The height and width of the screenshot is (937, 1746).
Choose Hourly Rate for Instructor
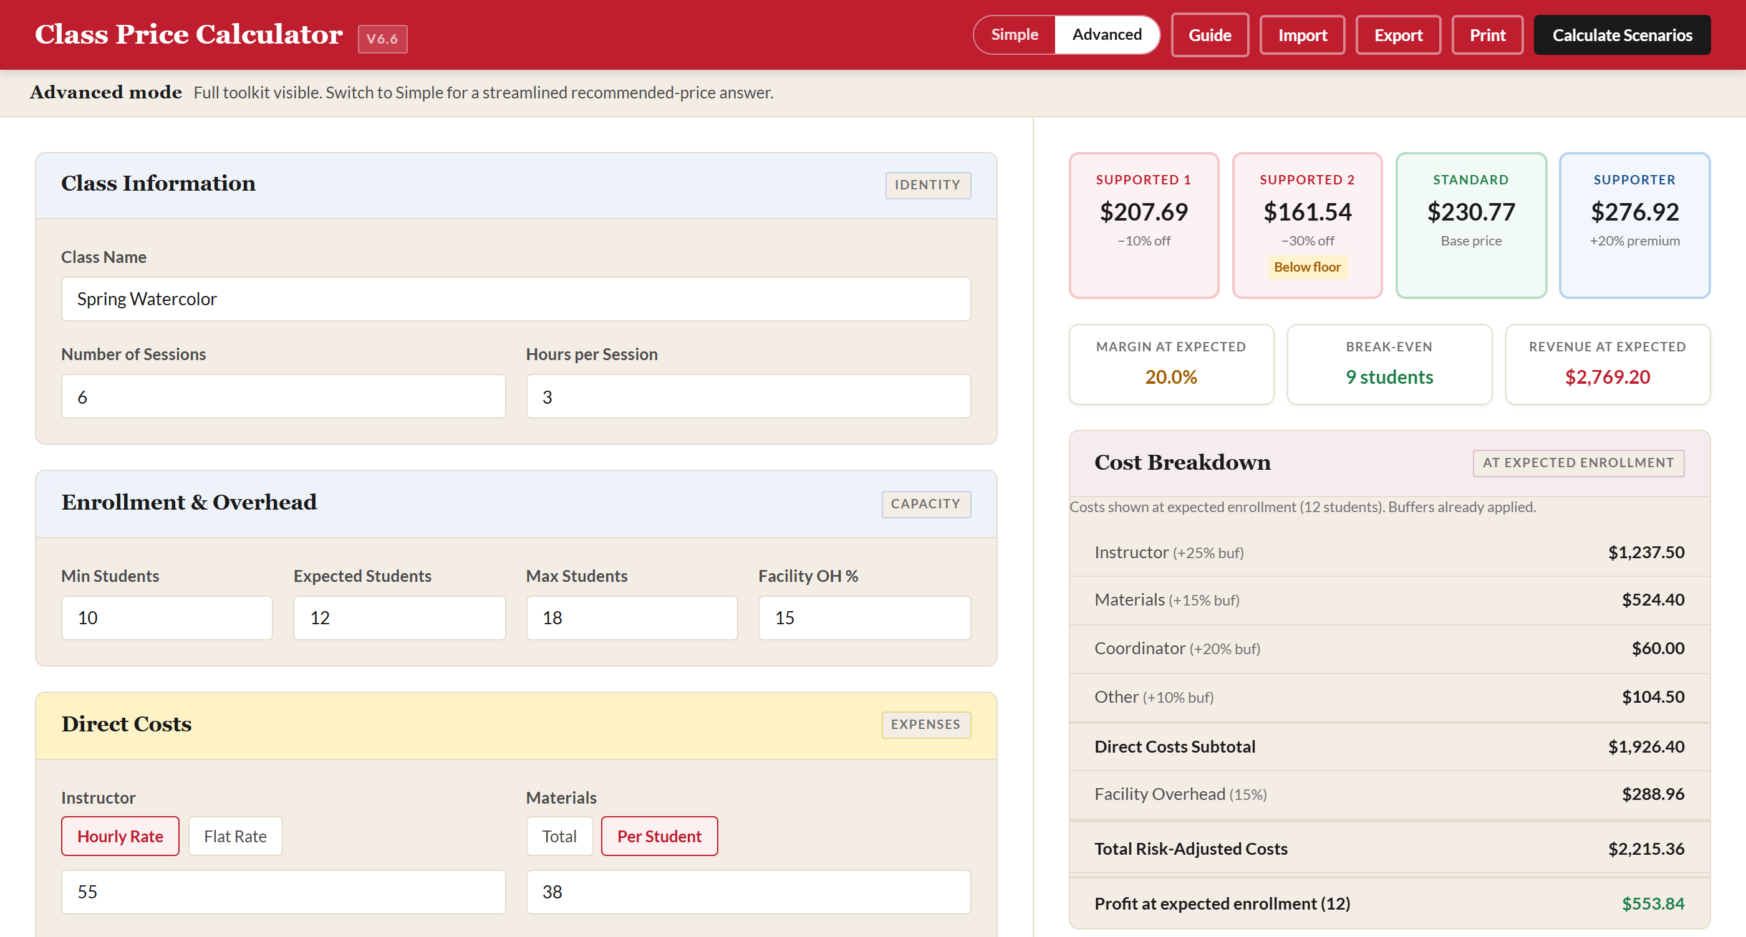click(x=120, y=836)
